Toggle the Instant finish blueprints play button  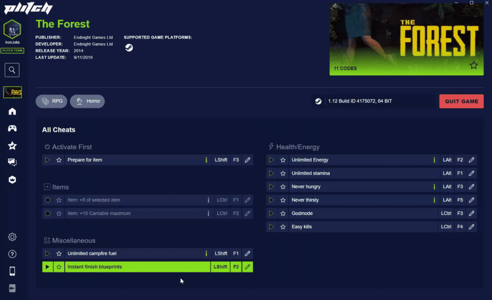[47, 267]
